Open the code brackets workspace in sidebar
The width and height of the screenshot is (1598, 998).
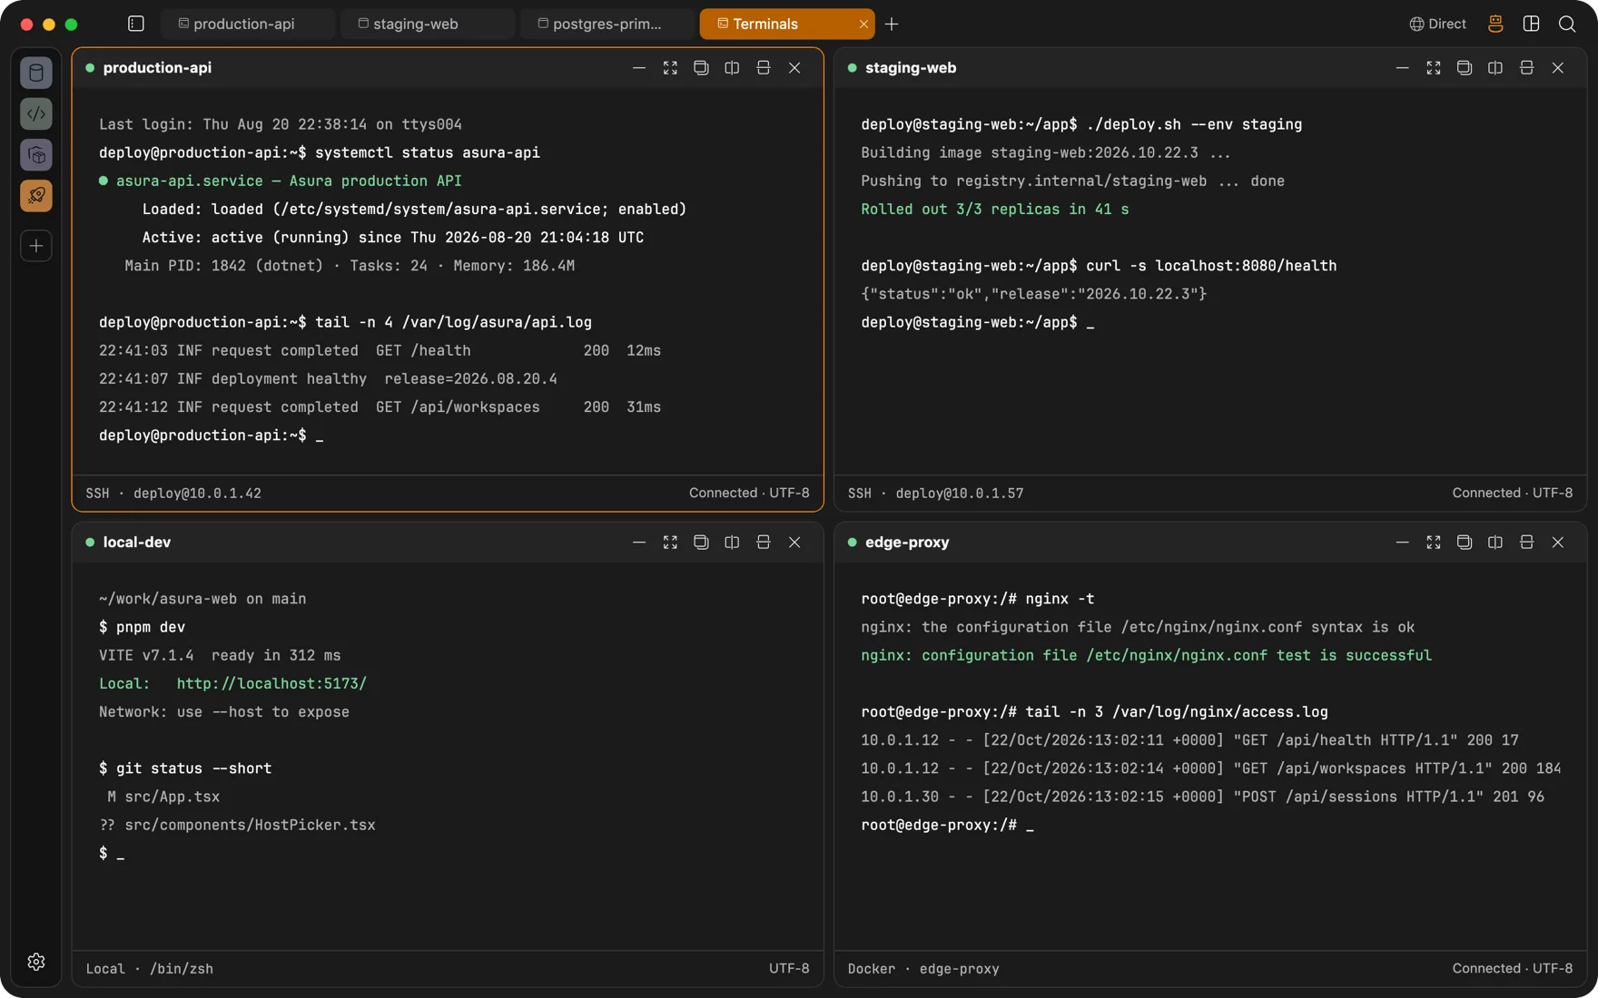(36, 113)
